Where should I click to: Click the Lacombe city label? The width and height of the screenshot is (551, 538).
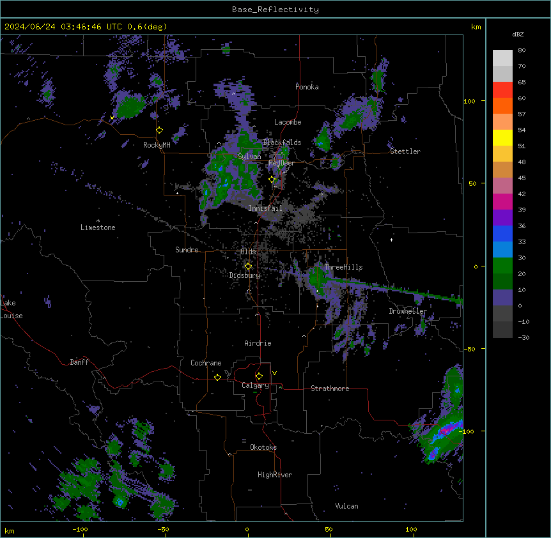(x=288, y=122)
